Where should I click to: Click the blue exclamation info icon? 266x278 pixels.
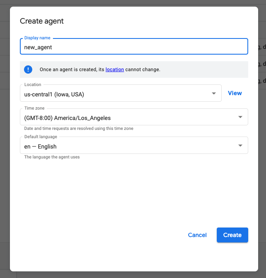coord(28,69)
